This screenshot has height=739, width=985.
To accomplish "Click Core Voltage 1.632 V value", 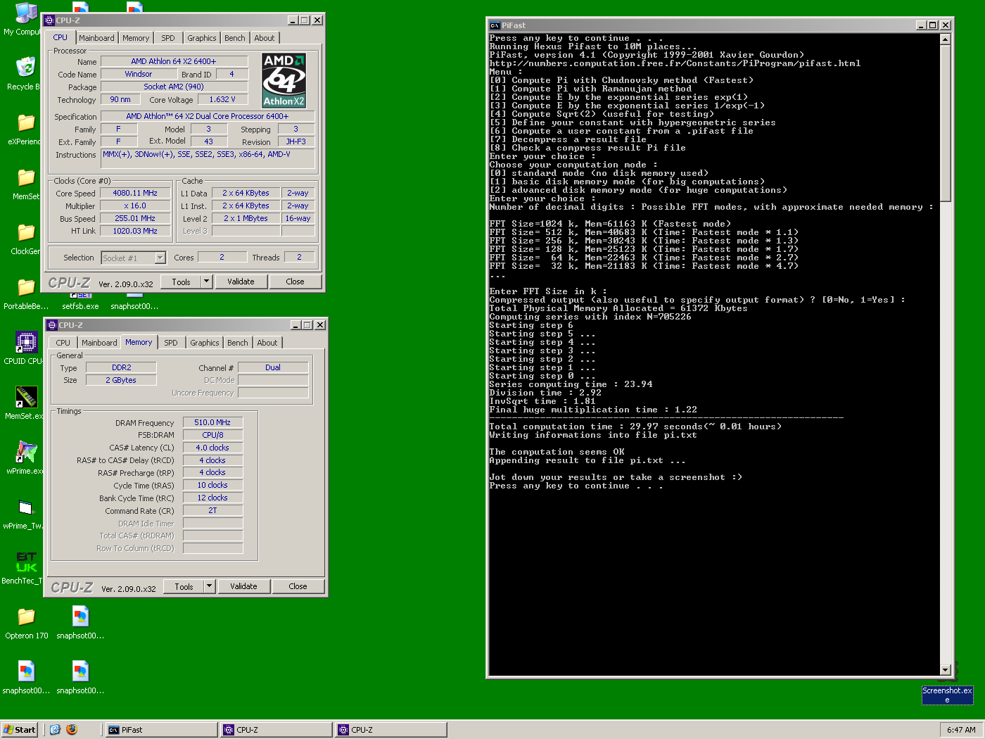I will click(222, 99).
